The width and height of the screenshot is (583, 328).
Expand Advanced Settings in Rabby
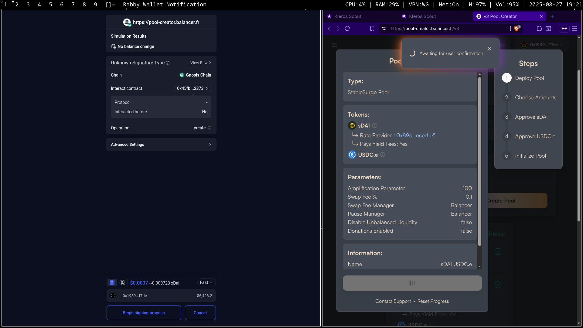point(161,145)
